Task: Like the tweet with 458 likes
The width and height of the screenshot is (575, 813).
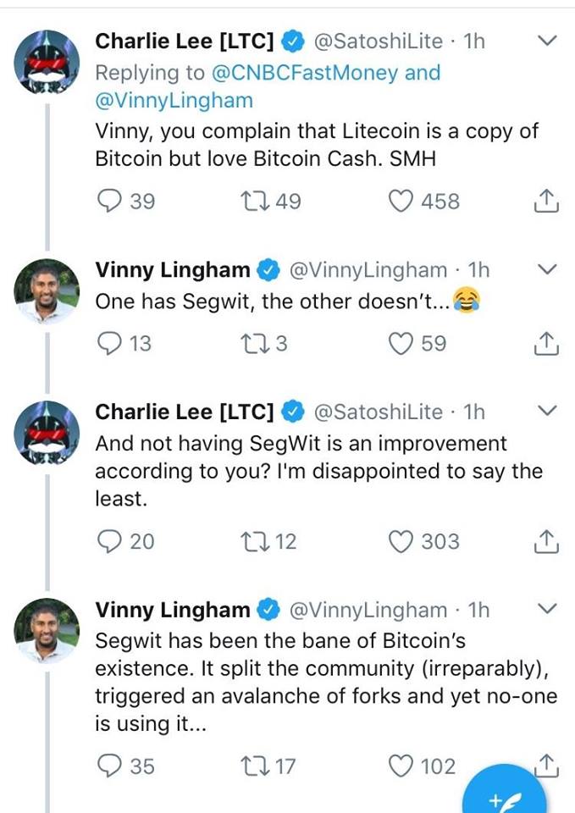Action: click(x=401, y=202)
